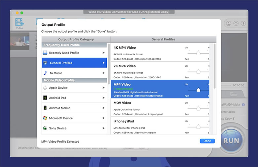Viewport: 258px width, 167px height.
Task: Click the General Profiles clapperboard icon
Action: (45, 63)
